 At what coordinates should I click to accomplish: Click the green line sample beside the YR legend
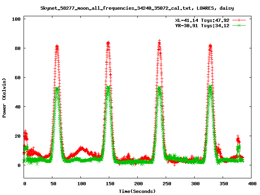239,25
